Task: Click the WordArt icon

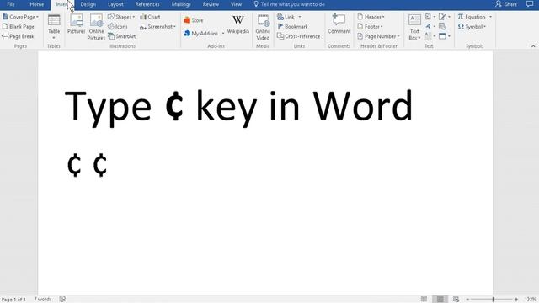Action: (x=429, y=26)
